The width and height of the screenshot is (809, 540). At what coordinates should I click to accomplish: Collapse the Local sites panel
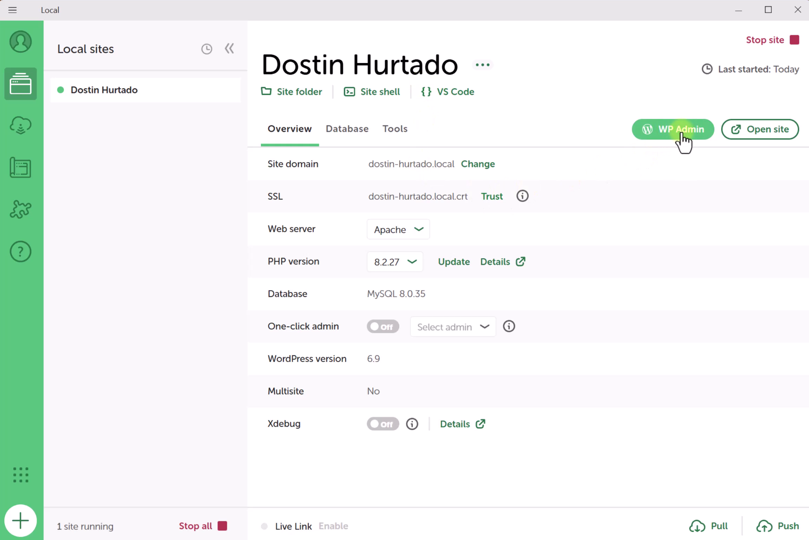[x=229, y=49]
